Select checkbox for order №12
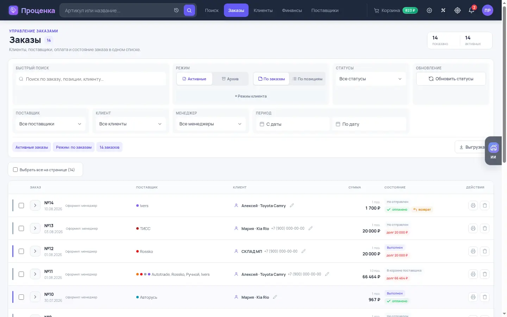 click(21, 251)
